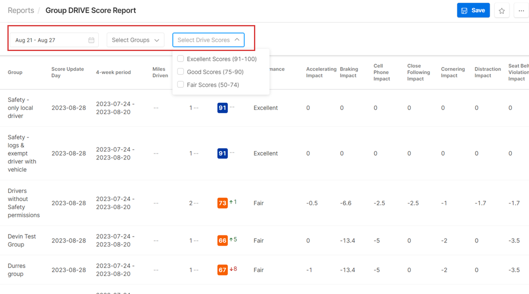529x294 pixels.
Task: Click the star favorite icon
Action: point(501,11)
